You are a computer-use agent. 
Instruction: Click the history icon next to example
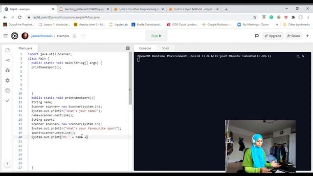(83, 36)
